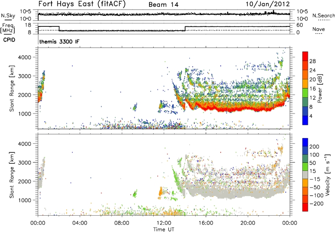This screenshot has height=232, width=335.
Task: Click the '04:00' time axis tick label
Action: pos(80,223)
